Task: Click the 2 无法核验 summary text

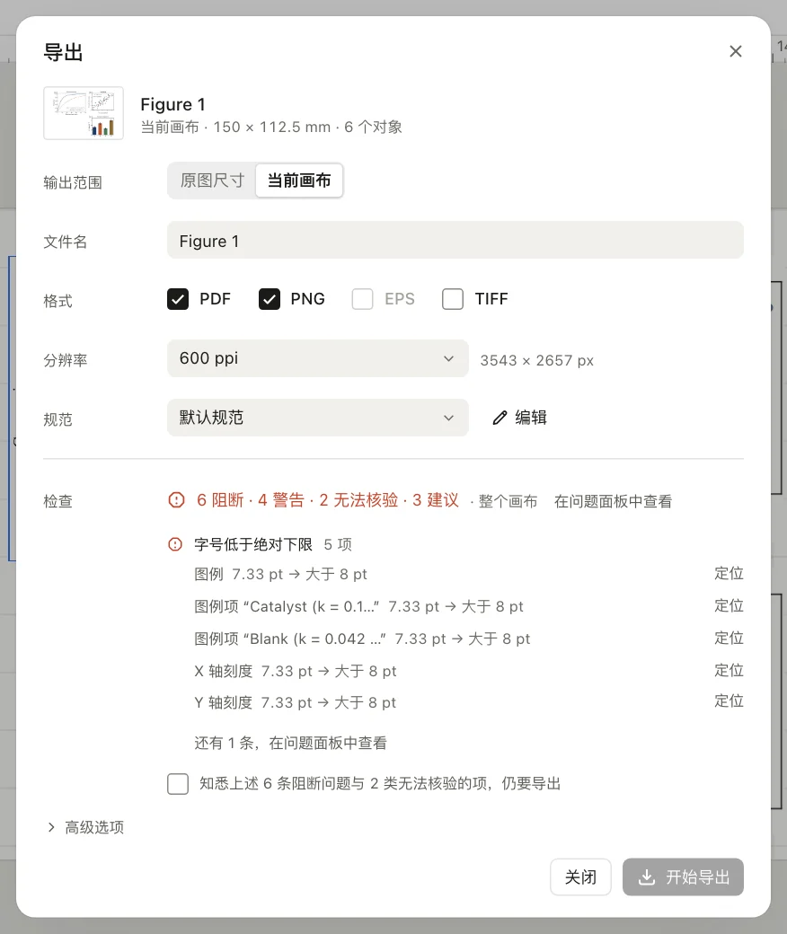Action: [358, 499]
